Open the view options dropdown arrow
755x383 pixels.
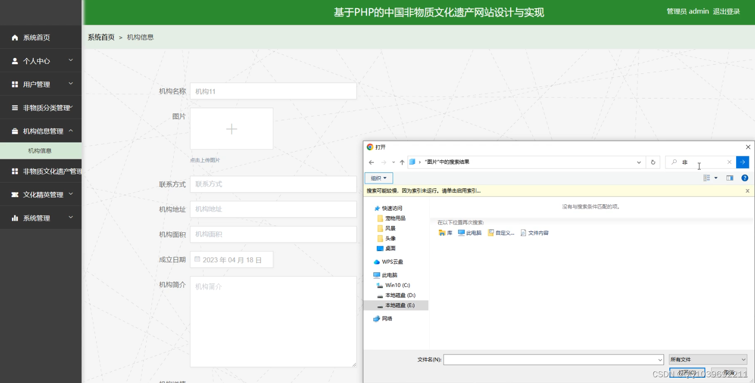pos(716,178)
